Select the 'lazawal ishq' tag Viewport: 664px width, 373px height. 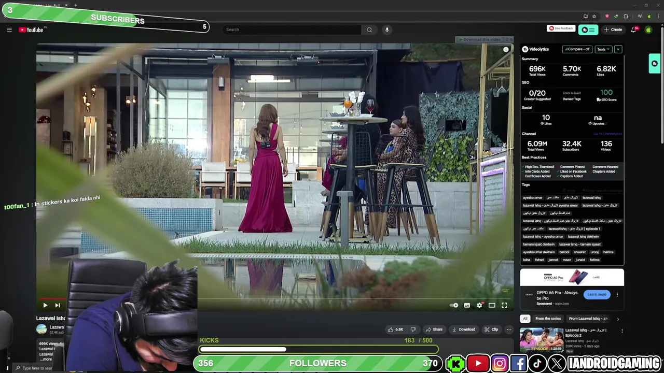[x=591, y=197]
